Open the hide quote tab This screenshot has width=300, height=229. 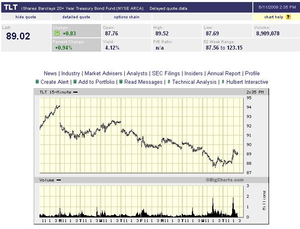point(26,17)
